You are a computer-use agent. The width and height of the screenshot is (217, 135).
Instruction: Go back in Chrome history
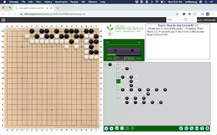(4, 14)
